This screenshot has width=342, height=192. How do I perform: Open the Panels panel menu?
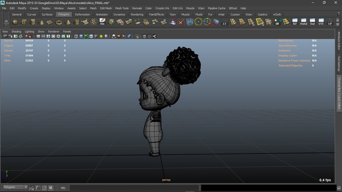[67, 31]
